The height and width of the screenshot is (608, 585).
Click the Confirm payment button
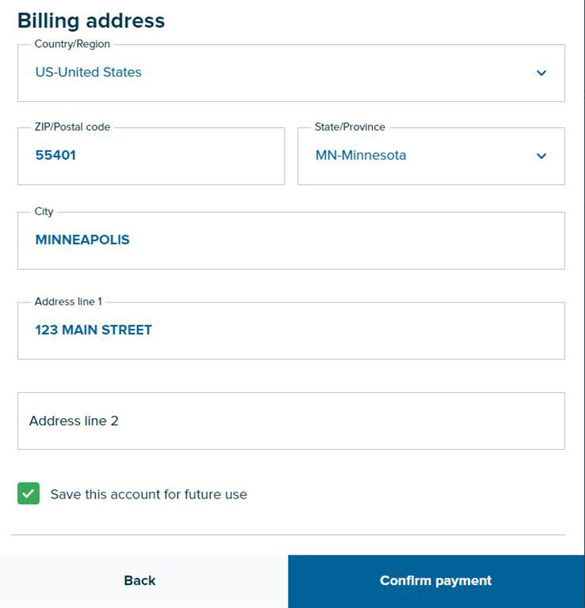tap(434, 580)
